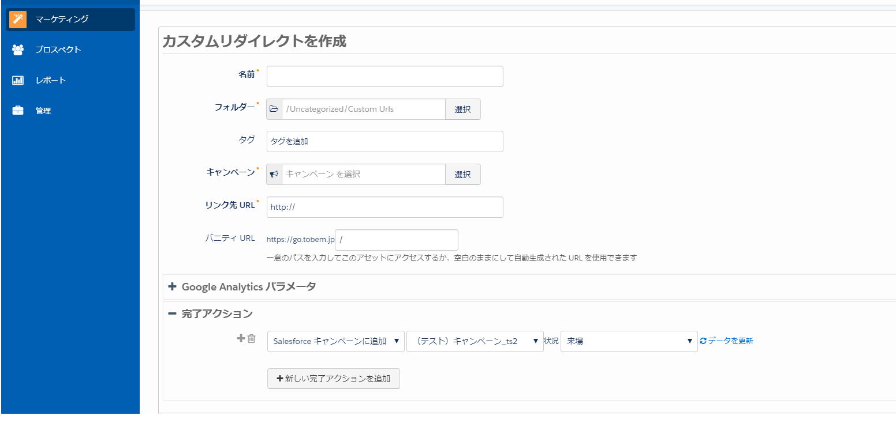
Task: Open マーケティング menu item
Action: 70,20
